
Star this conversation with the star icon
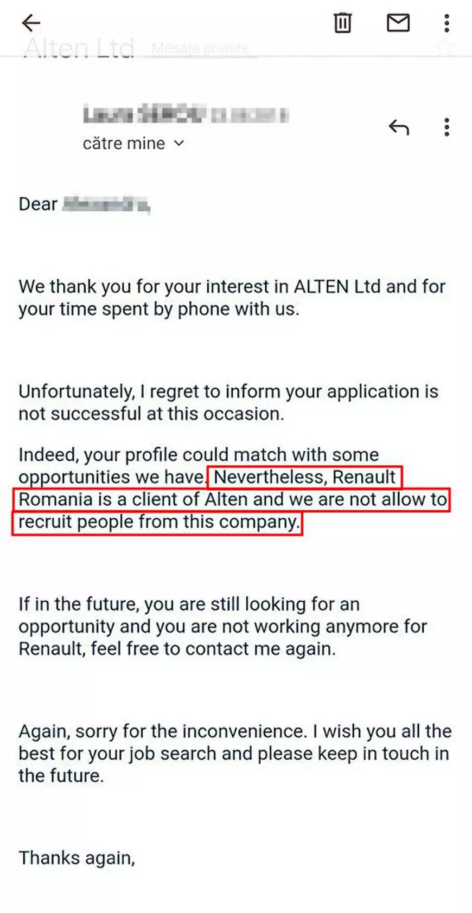pos(444,48)
